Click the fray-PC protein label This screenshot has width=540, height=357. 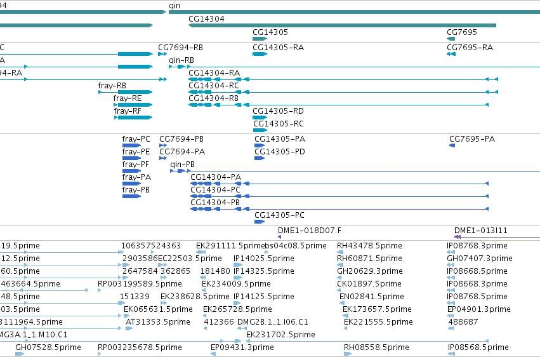tap(136, 139)
